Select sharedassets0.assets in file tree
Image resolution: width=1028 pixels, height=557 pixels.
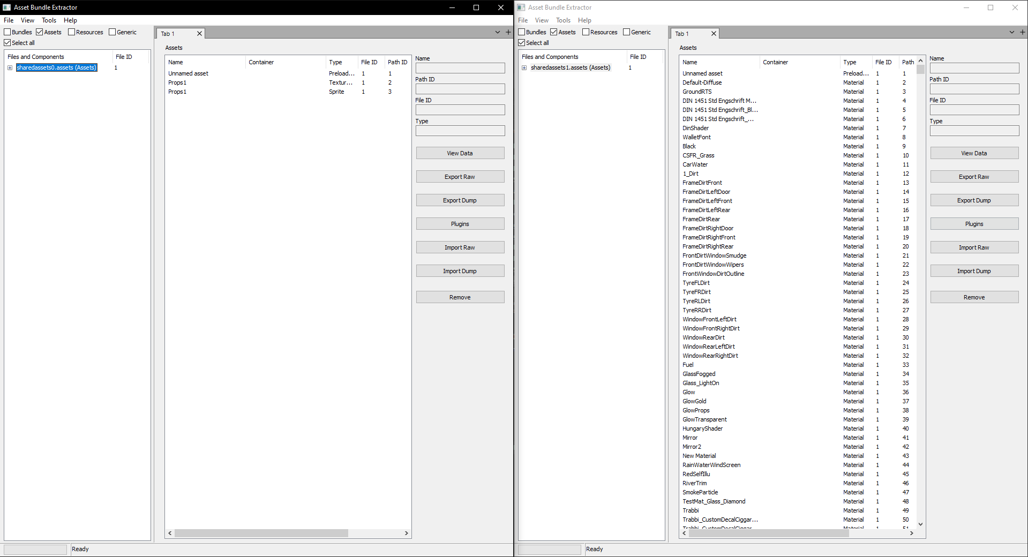tap(56, 67)
